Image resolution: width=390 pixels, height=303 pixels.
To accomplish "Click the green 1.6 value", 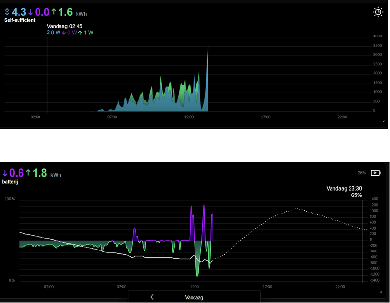I will pyautogui.click(x=65, y=12).
